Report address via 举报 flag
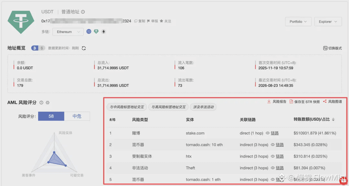 153,21
